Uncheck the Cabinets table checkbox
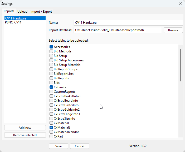This screenshot has height=152, width=185. click(51, 87)
